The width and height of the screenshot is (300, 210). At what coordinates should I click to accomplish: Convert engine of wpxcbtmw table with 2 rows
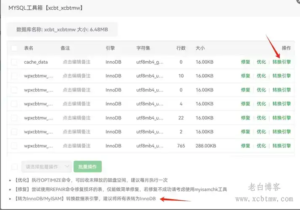tap(282, 132)
